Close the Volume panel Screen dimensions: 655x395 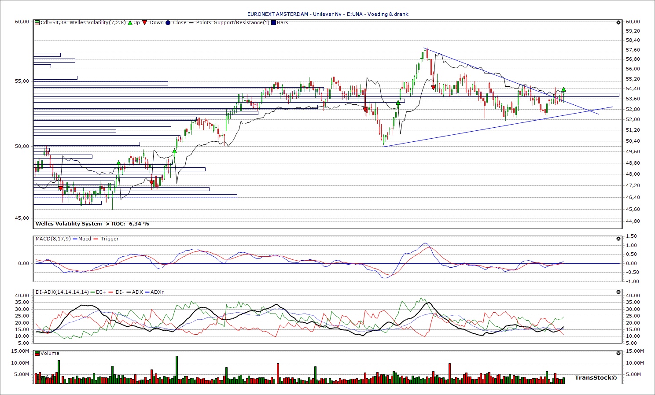[618, 353]
